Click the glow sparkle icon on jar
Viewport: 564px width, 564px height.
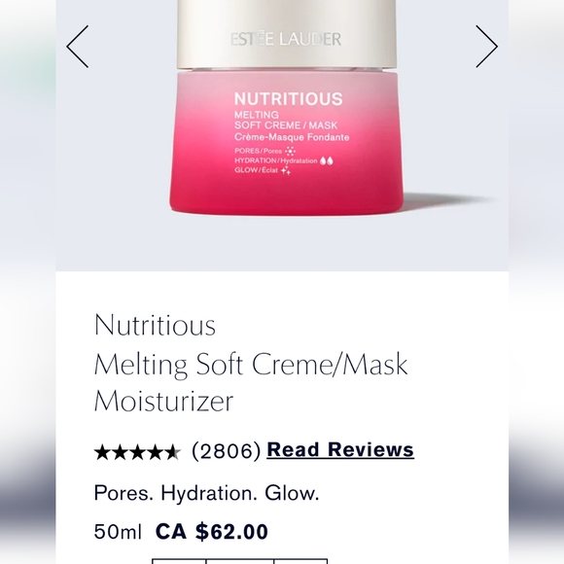coord(286,170)
